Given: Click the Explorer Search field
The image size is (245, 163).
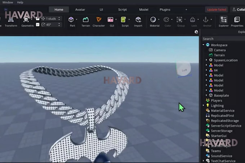Looking at the screenshot, I should click(223, 39).
